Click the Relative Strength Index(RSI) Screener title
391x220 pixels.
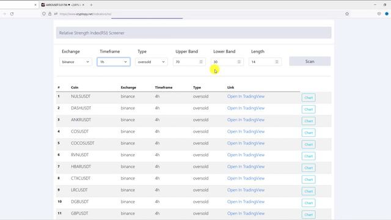(92, 33)
